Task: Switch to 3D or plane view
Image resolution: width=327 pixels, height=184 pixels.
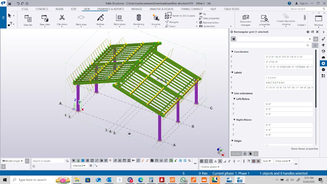Action: 180,16
